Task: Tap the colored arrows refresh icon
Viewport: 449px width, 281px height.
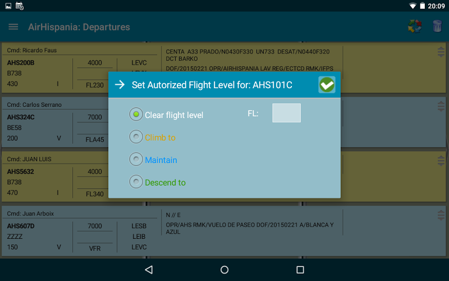Action: pyautogui.click(x=415, y=26)
